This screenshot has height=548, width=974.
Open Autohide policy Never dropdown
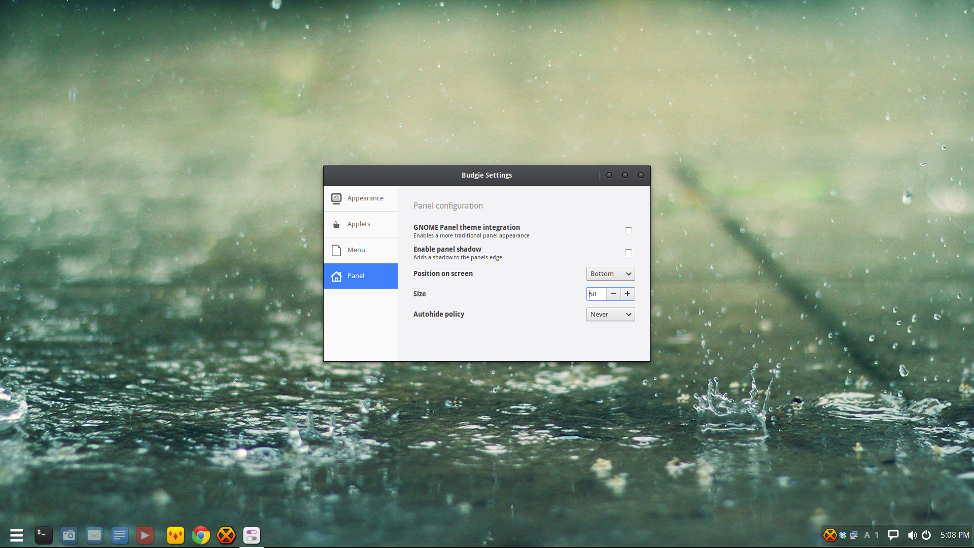point(611,315)
